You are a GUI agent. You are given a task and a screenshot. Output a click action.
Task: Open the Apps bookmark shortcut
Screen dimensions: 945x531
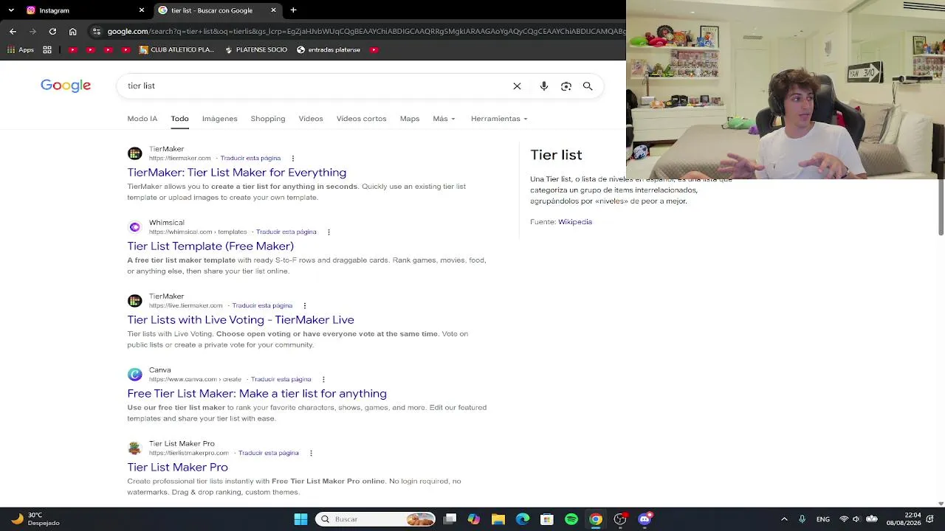click(21, 50)
